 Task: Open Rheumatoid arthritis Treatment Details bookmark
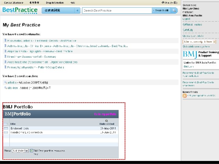click(x=42, y=41)
